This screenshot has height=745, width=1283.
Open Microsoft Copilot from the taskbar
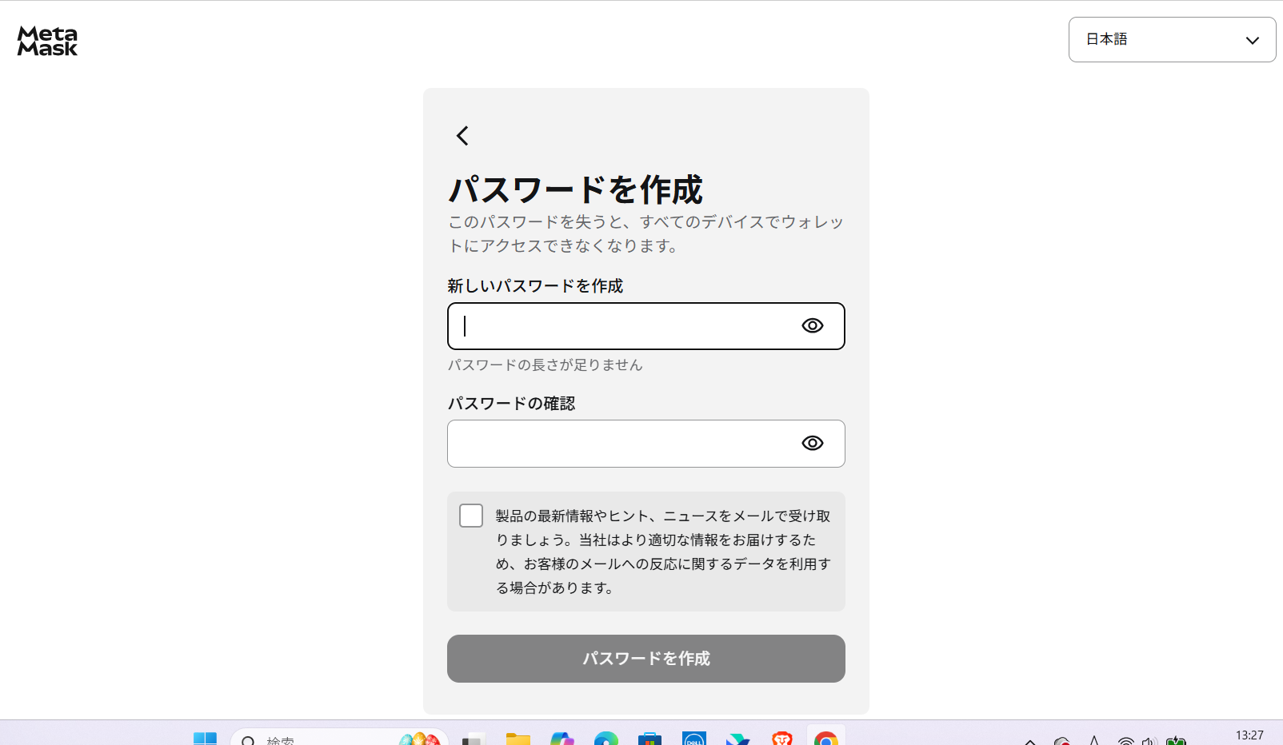pyautogui.click(x=563, y=739)
